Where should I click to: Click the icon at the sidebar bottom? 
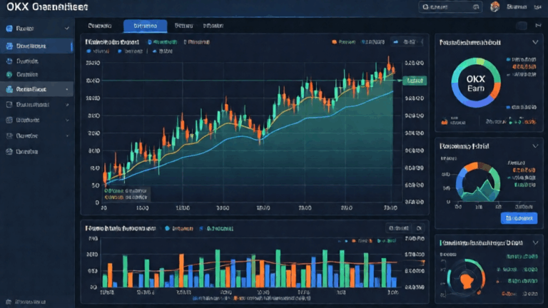click(9, 302)
